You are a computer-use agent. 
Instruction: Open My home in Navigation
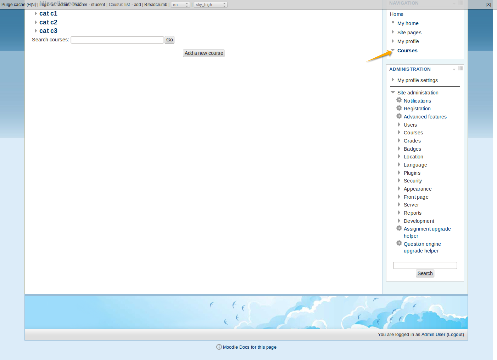(408, 23)
